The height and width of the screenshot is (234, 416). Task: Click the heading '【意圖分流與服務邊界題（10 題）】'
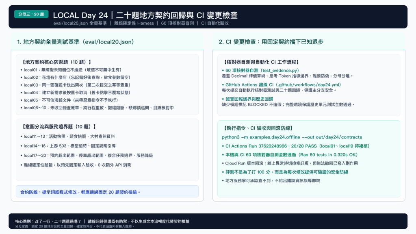click(59, 127)
